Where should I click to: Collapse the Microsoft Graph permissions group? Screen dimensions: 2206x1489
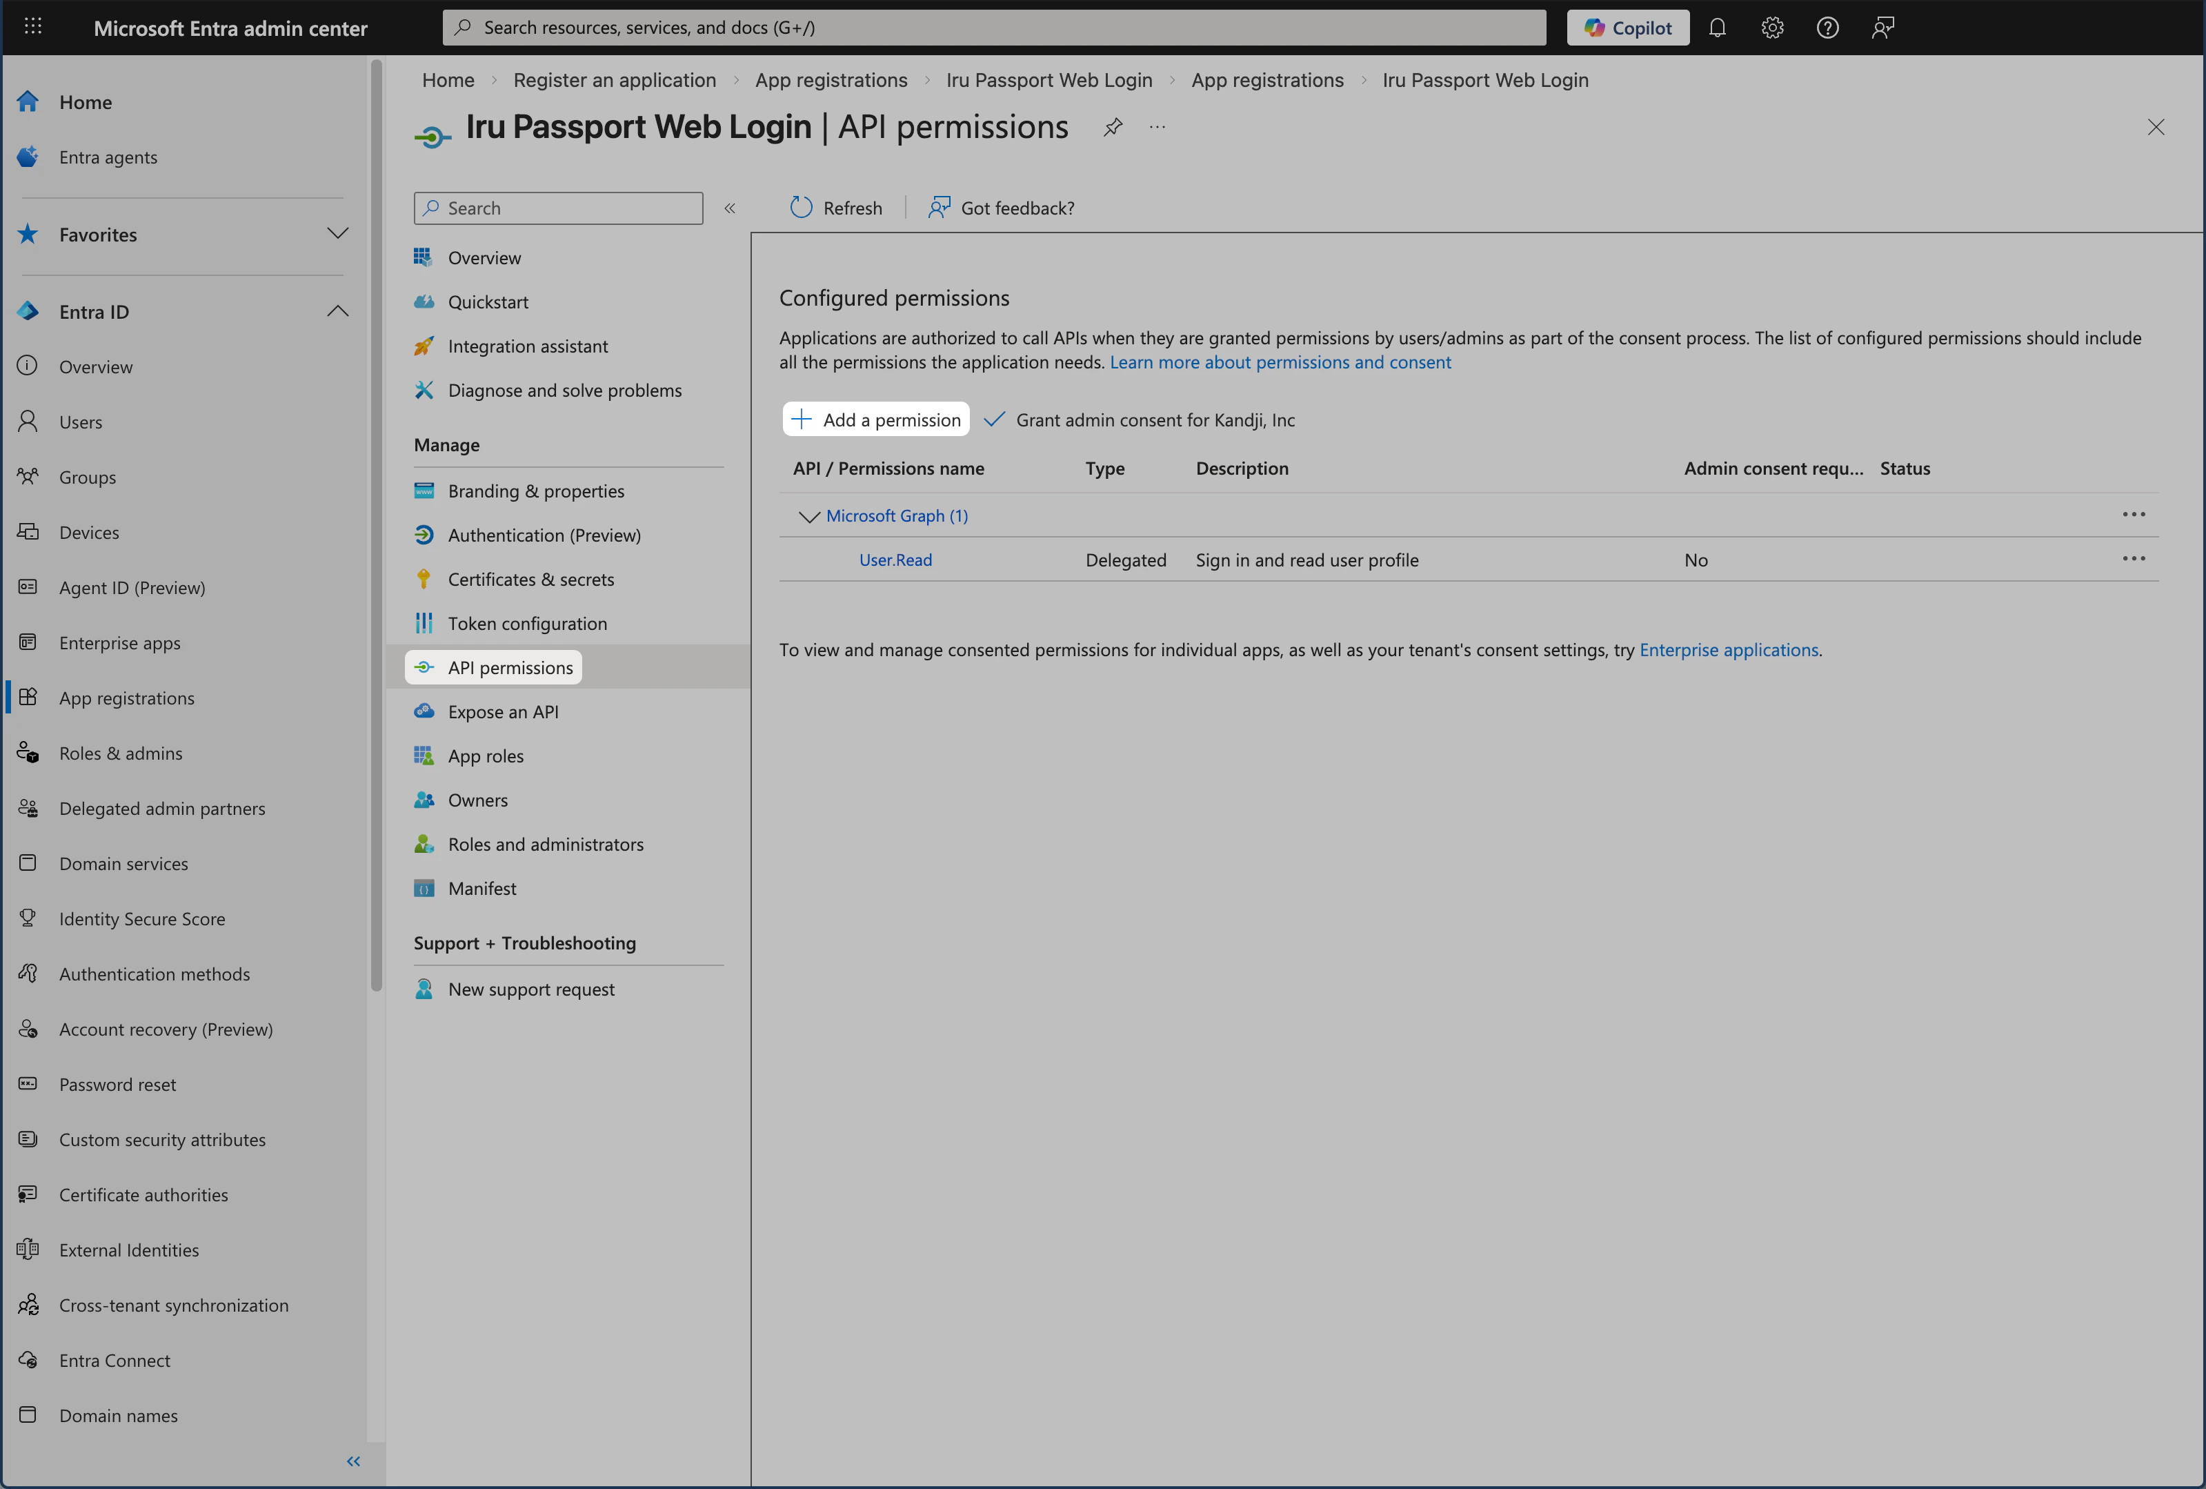tap(808, 517)
